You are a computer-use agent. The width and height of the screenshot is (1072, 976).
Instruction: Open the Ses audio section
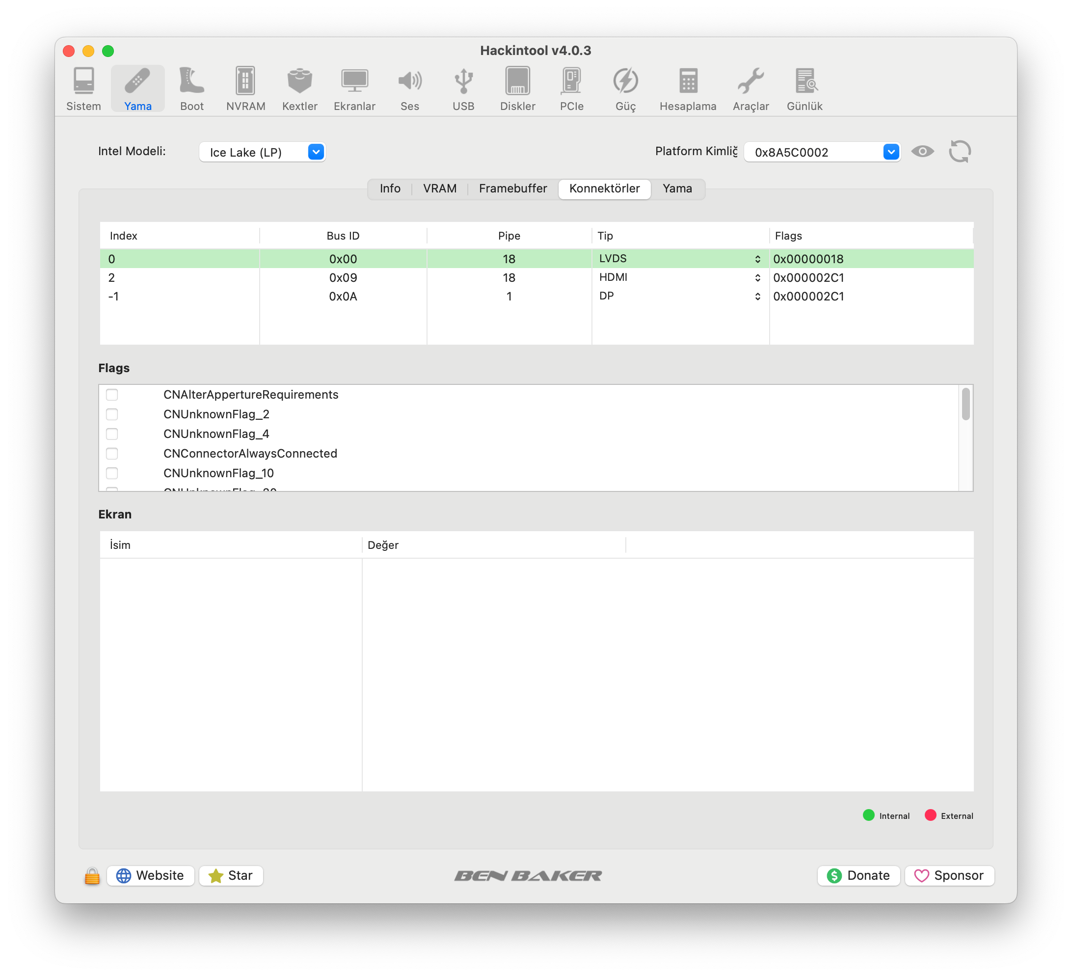409,89
